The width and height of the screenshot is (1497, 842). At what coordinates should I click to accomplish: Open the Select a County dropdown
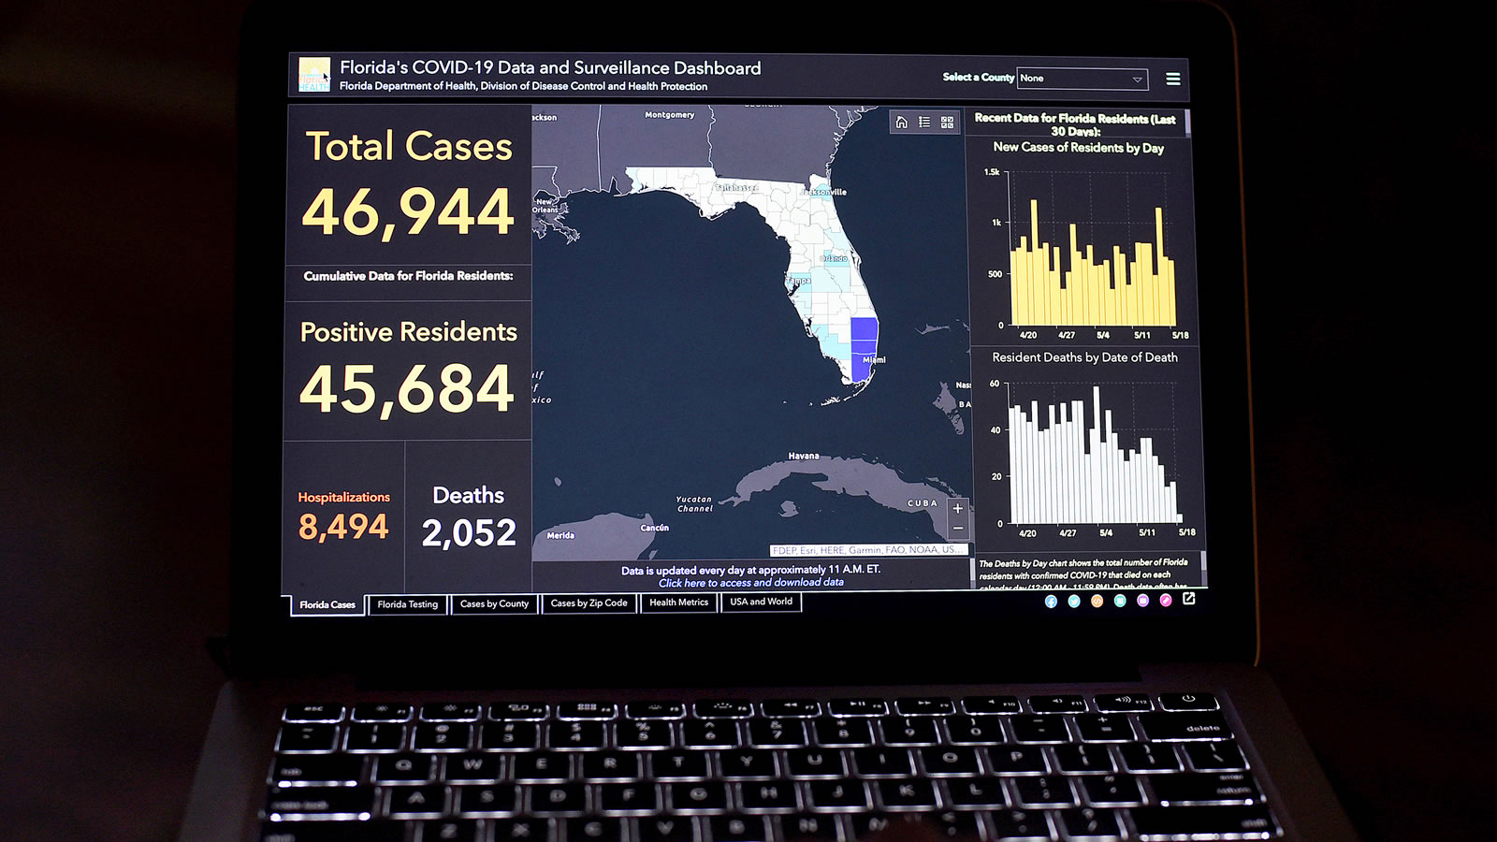point(1082,79)
